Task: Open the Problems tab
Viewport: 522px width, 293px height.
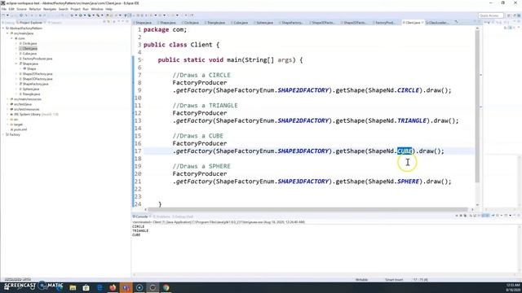Action: click(162, 216)
